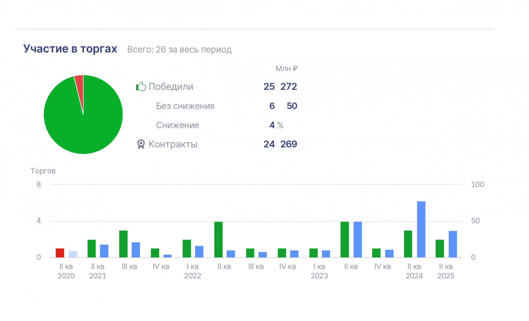Viewport: 529px width, 321px height.
Task: Select the Победили label
Action: [x=171, y=87]
